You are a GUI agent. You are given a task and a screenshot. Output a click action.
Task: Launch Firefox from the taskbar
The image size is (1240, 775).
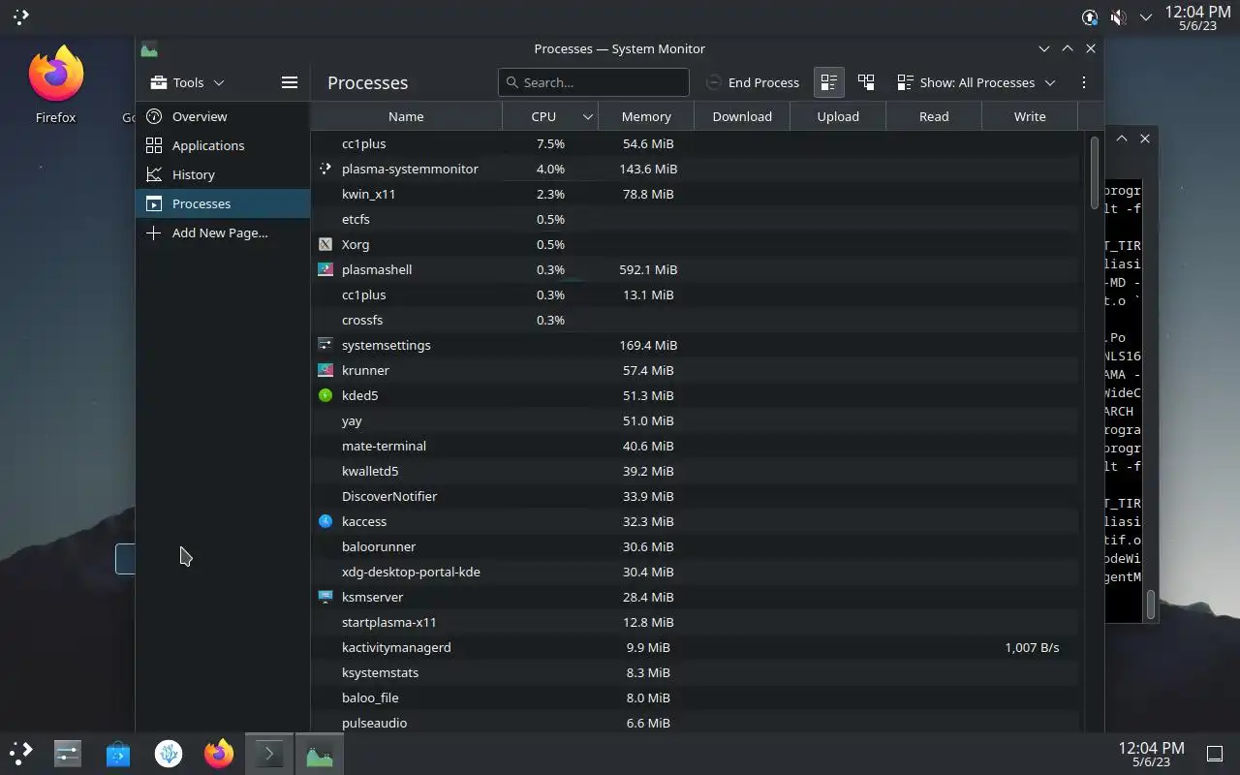click(219, 753)
